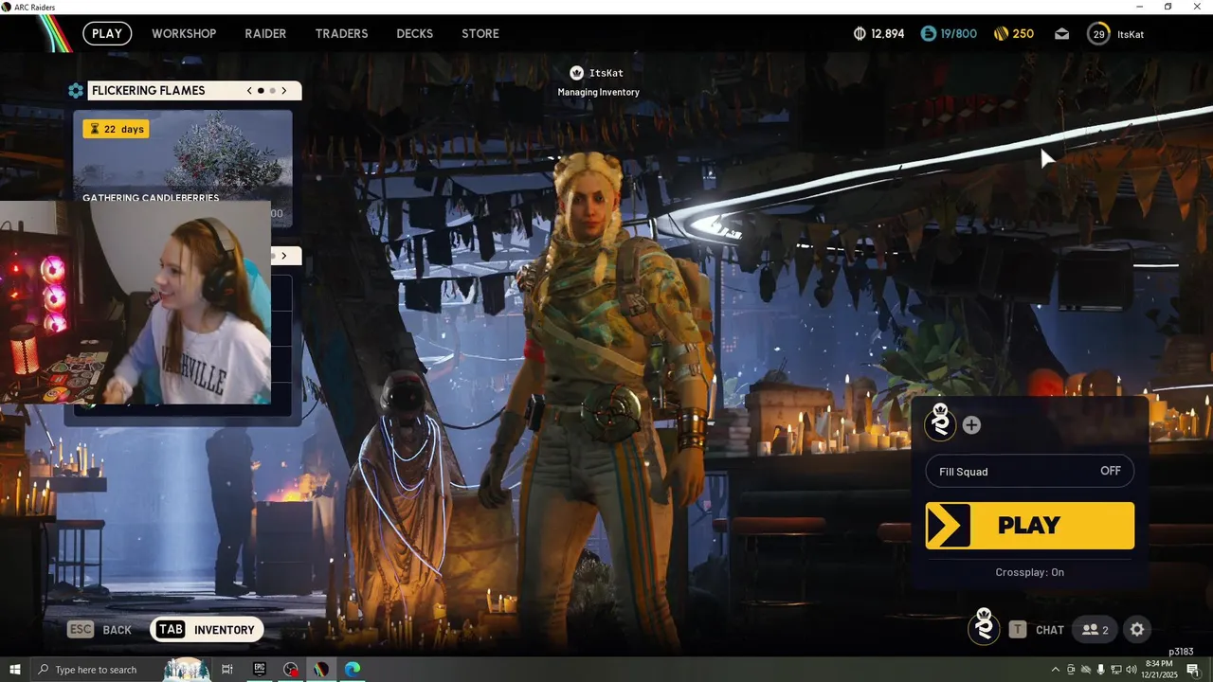The image size is (1213, 682).
Task: Open the DECKS tab
Action: [414, 33]
